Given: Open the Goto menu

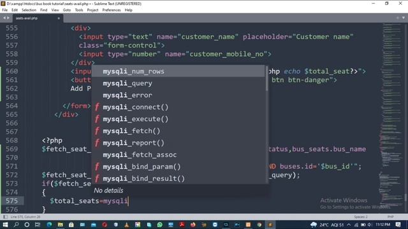Looking at the screenshot, I should (x=67, y=10).
